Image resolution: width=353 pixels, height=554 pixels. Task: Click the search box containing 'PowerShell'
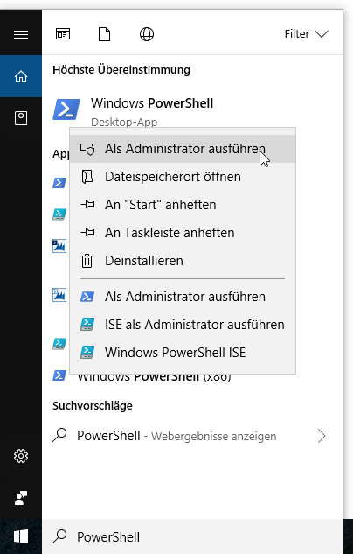[192, 537]
